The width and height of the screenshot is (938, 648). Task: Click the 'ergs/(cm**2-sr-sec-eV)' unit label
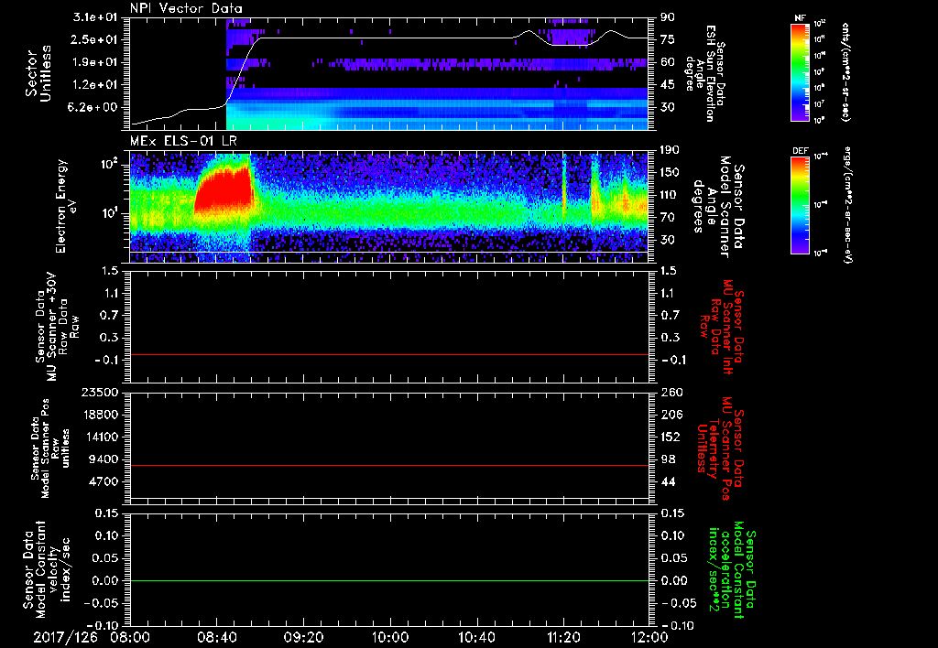[x=846, y=205]
